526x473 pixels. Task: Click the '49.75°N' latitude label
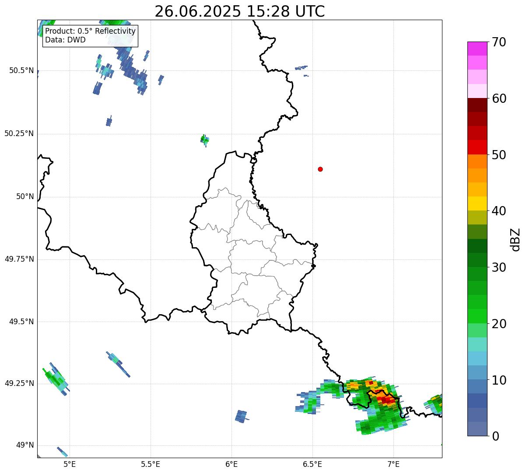pyautogui.click(x=19, y=259)
